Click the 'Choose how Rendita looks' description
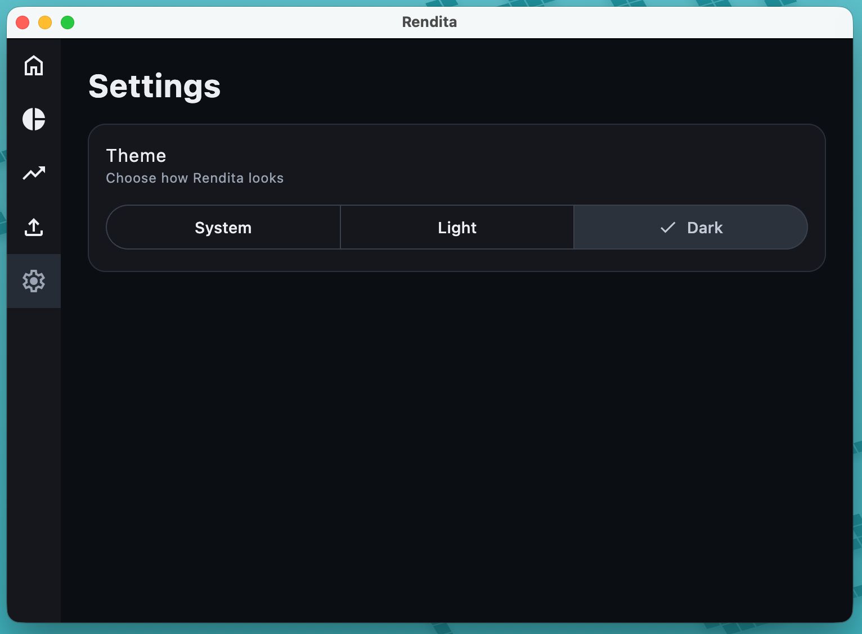 pyautogui.click(x=195, y=178)
